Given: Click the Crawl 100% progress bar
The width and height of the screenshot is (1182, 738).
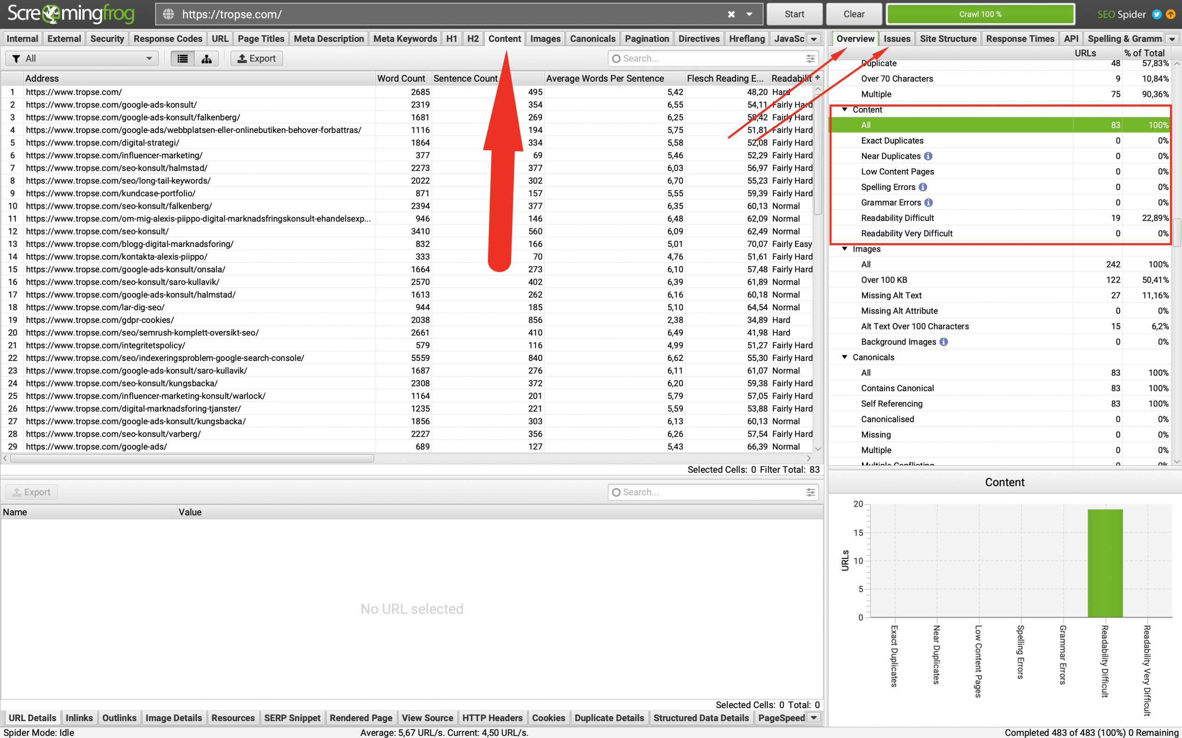Looking at the screenshot, I should 980,14.
